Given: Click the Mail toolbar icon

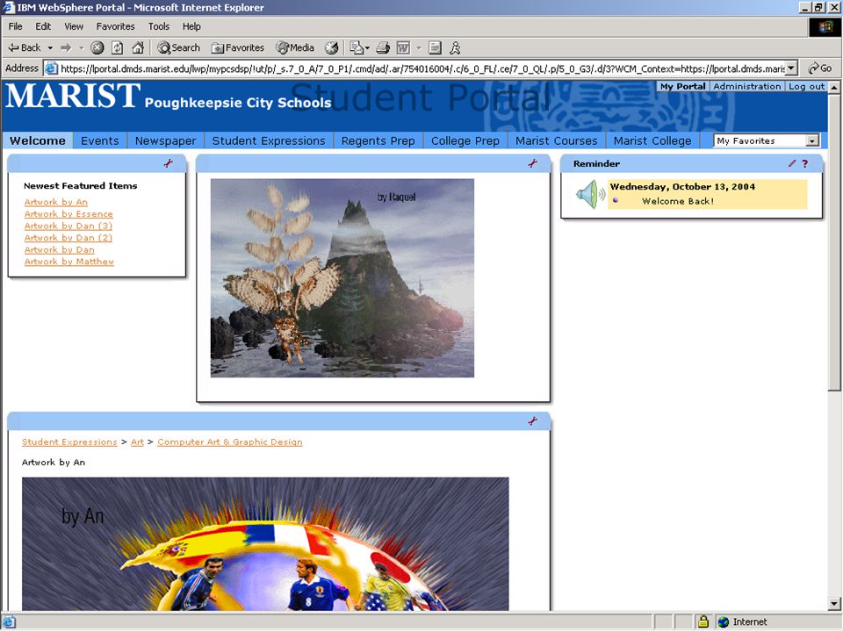Looking at the screenshot, I should coord(356,47).
